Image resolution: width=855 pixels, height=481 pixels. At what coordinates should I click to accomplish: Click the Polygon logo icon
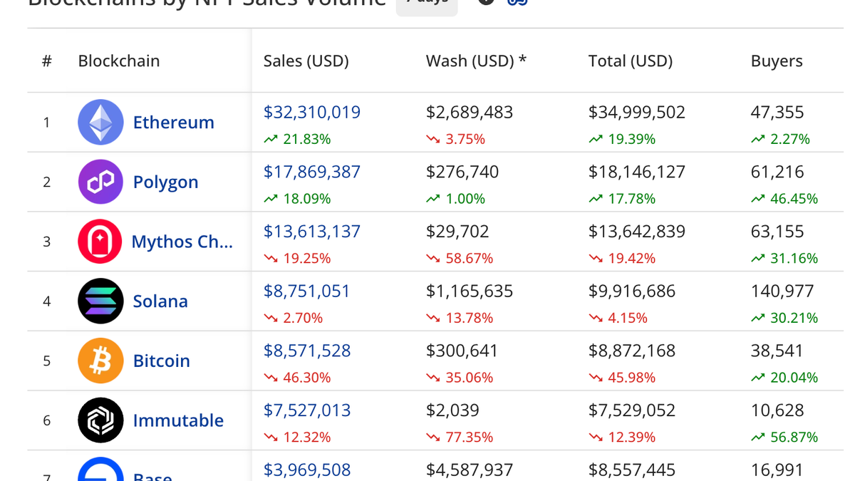pos(100,182)
